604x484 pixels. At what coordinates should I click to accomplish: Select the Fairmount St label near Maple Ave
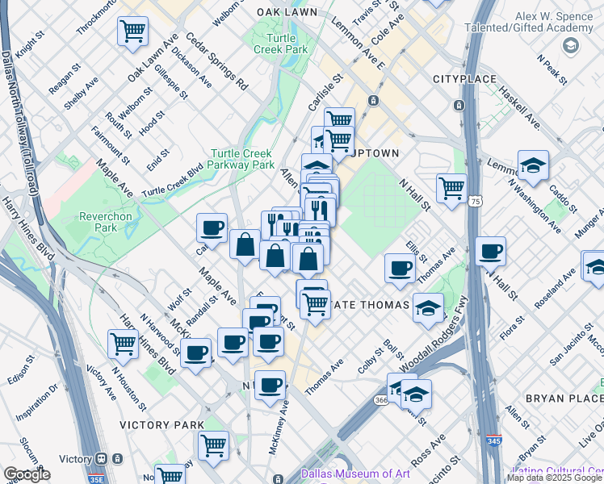[111, 145]
